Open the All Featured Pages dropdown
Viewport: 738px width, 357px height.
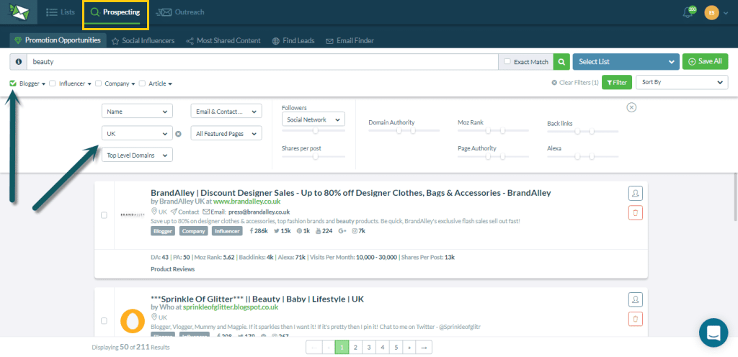tap(226, 133)
